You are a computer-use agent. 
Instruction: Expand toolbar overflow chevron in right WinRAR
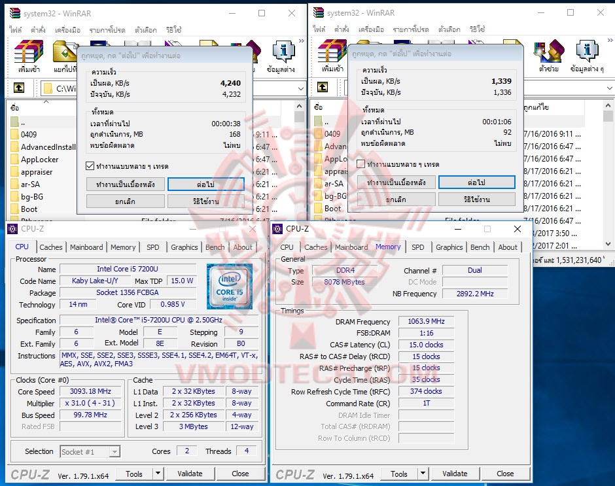tap(610, 40)
